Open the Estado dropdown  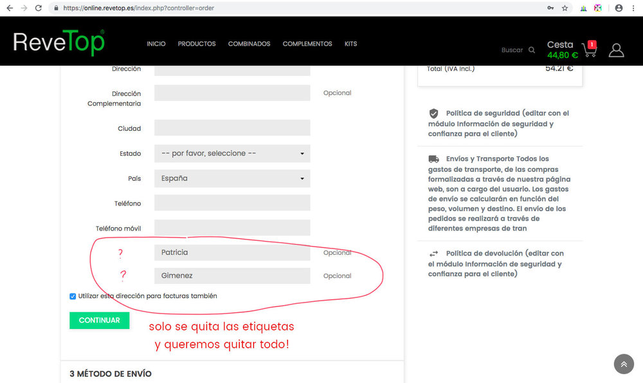pos(232,154)
